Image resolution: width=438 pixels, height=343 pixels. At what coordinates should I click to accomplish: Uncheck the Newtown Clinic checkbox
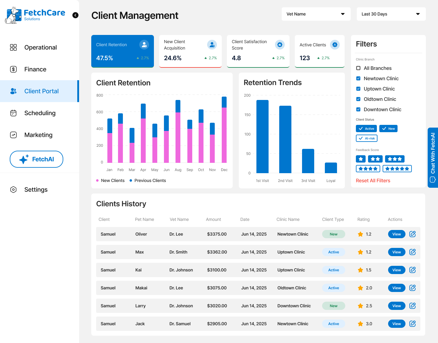point(358,78)
